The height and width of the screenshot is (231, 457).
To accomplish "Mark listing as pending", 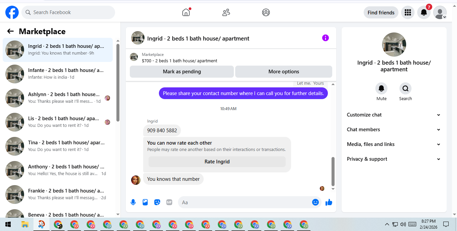I will pyautogui.click(x=182, y=72).
